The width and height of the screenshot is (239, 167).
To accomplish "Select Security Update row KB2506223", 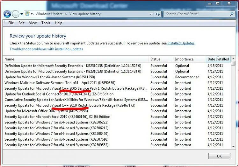I will (117, 122).
